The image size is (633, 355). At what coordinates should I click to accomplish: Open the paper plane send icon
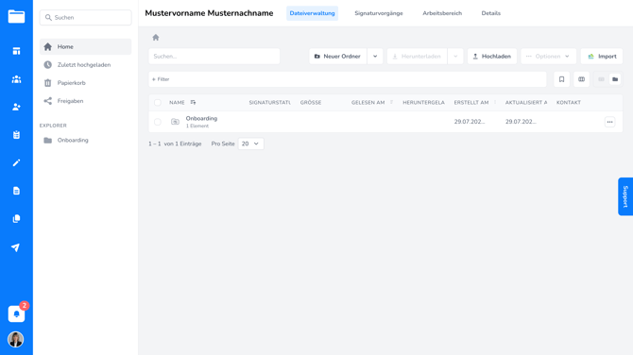[x=15, y=247]
